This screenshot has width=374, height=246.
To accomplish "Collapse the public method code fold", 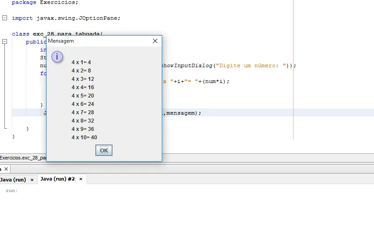I will tap(4, 42).
